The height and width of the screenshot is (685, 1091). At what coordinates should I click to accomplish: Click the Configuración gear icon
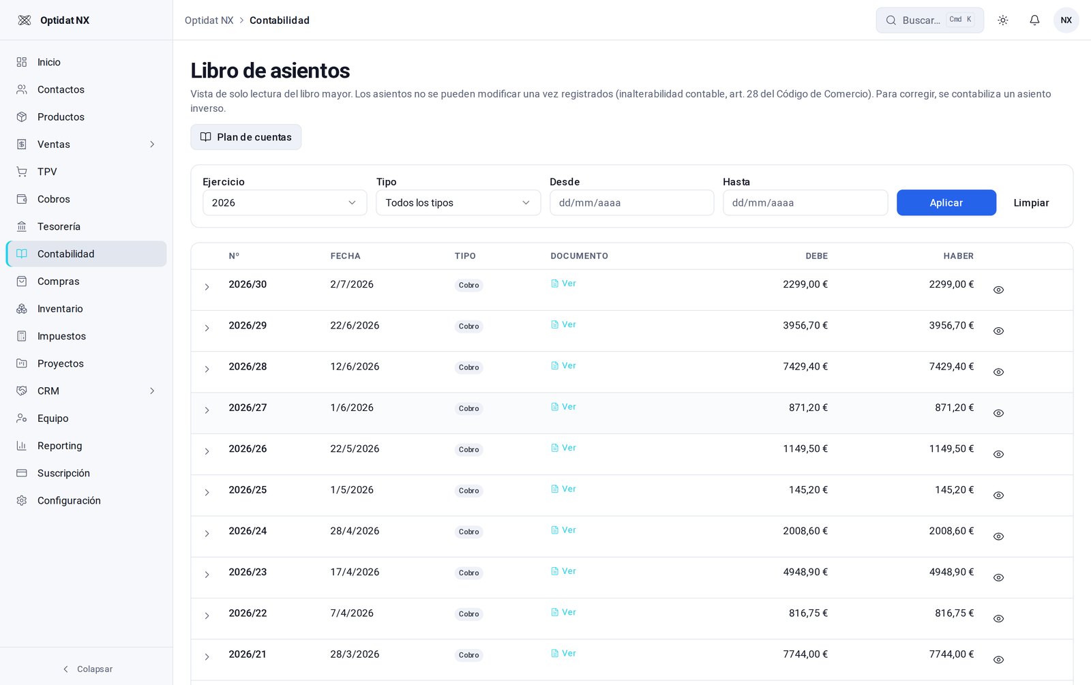click(22, 500)
